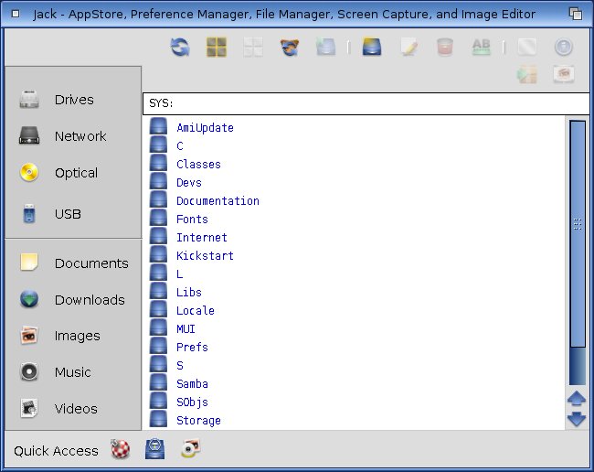Click the tiger-face sync arrows toolbar icon

pos(290,48)
